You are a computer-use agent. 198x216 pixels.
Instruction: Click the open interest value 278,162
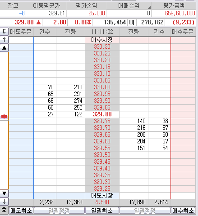pyautogui.click(x=152, y=23)
